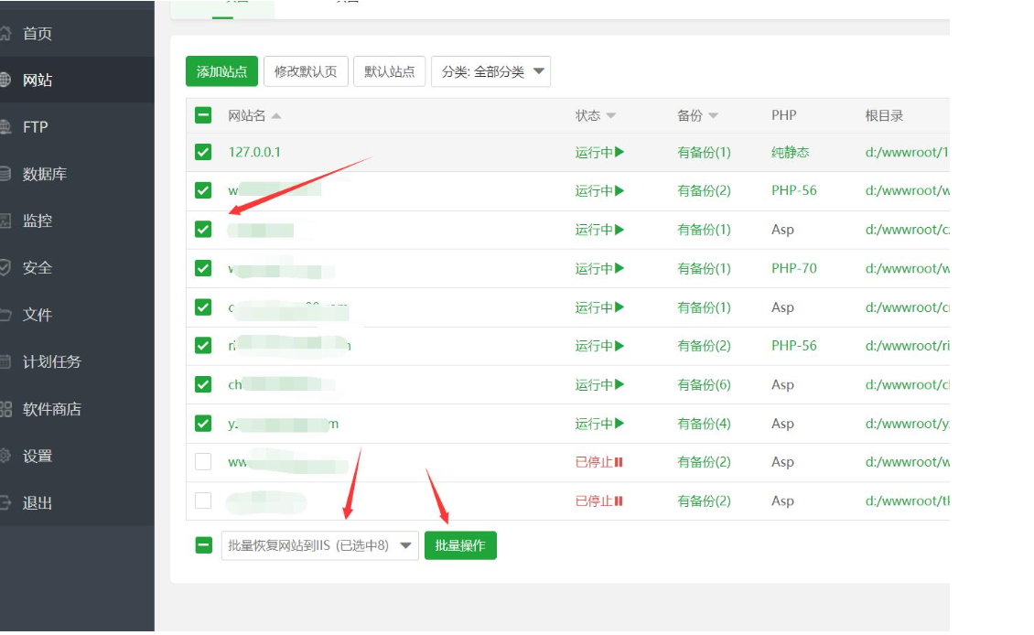This screenshot has height=635, width=1034.
Task: Open 有备份(6) backup link
Action: pyautogui.click(x=704, y=384)
